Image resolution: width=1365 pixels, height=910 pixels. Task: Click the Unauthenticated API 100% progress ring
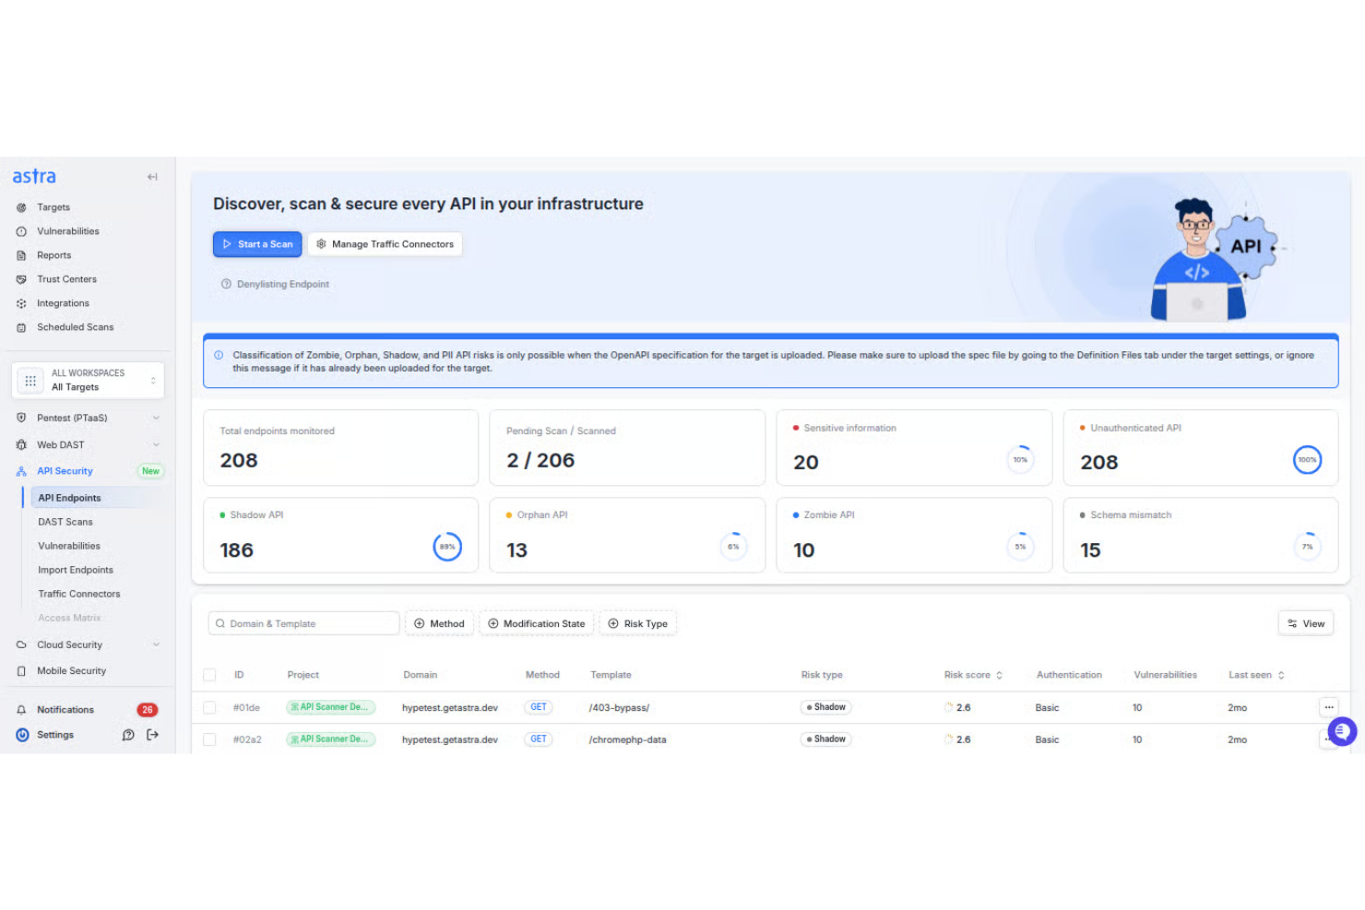click(1307, 460)
